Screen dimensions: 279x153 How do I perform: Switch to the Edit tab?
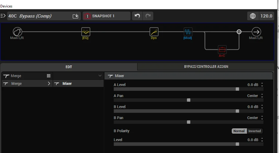pos(69,67)
